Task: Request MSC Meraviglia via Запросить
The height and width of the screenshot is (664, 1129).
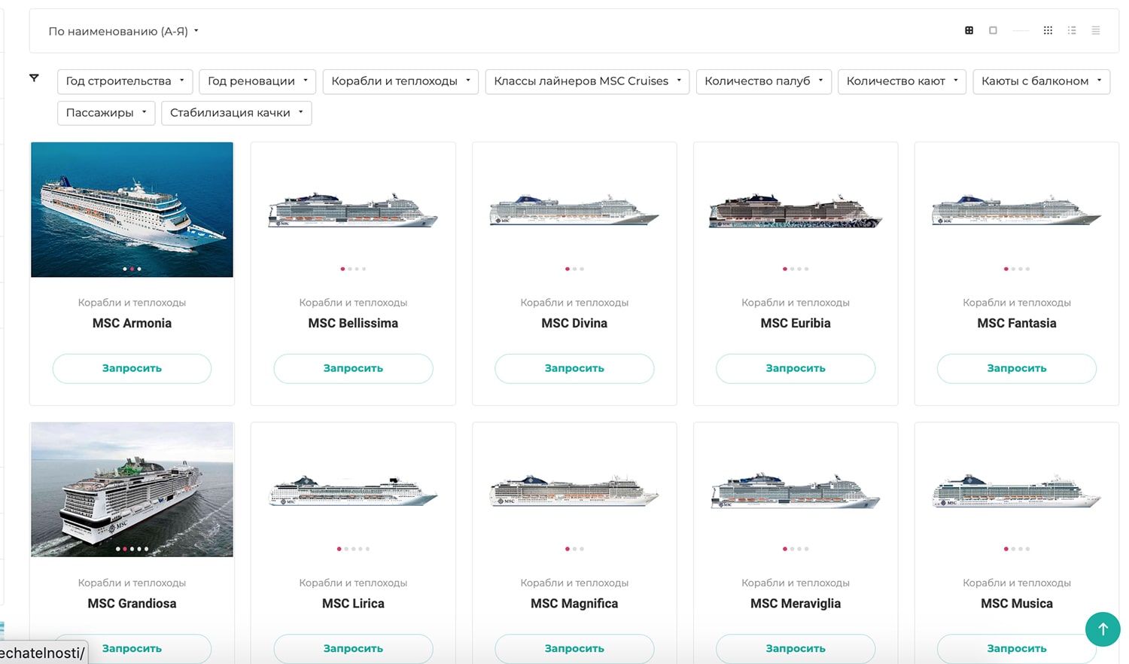Action: click(x=796, y=648)
